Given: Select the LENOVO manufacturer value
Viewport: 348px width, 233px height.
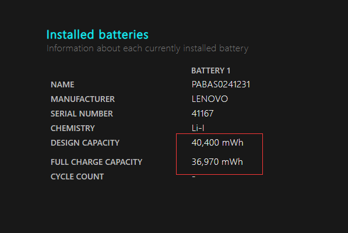Looking at the screenshot, I should 210,99.
